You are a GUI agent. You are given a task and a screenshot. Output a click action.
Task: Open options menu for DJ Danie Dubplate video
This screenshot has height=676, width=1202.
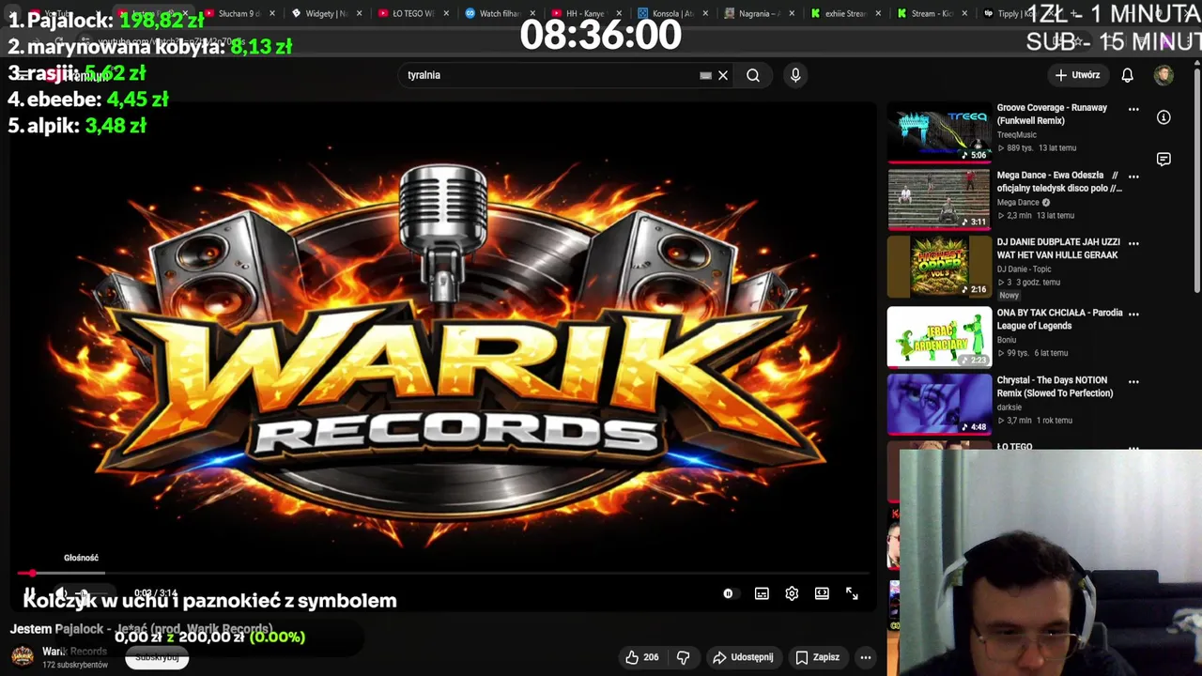1133,243
